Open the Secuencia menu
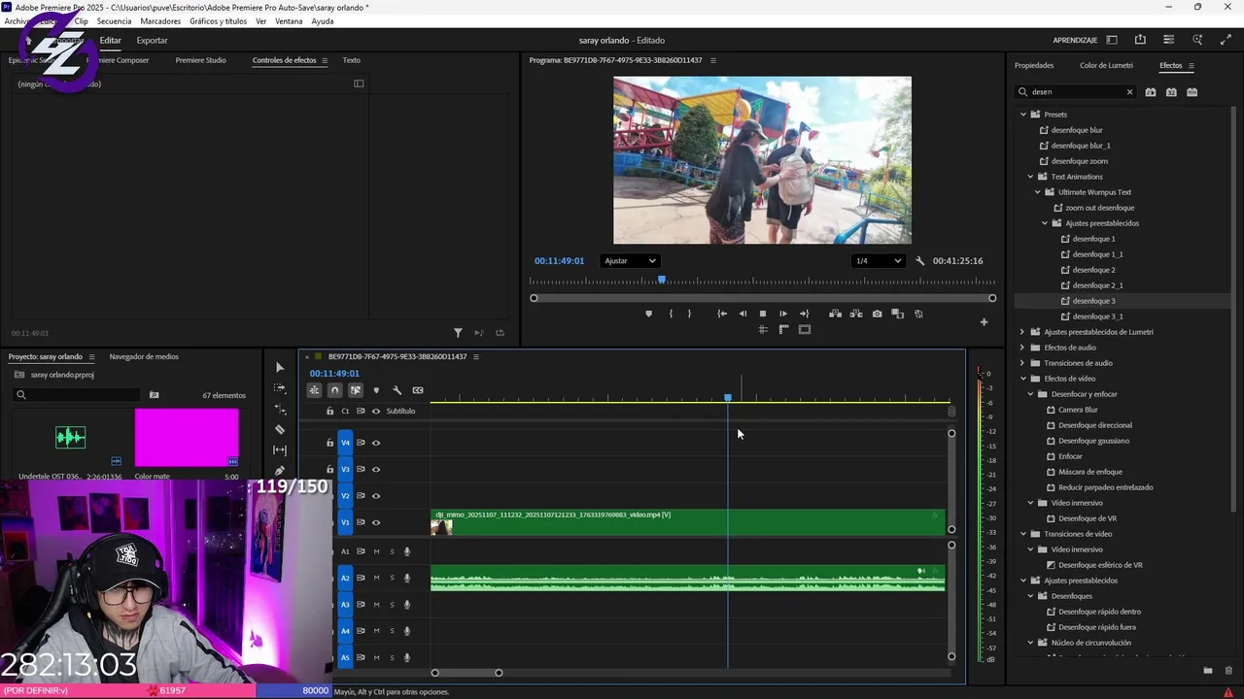This screenshot has width=1244, height=699. [114, 21]
